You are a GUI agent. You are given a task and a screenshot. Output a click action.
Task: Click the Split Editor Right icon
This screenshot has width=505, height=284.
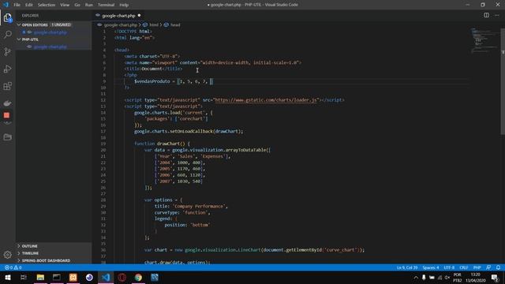(x=486, y=15)
